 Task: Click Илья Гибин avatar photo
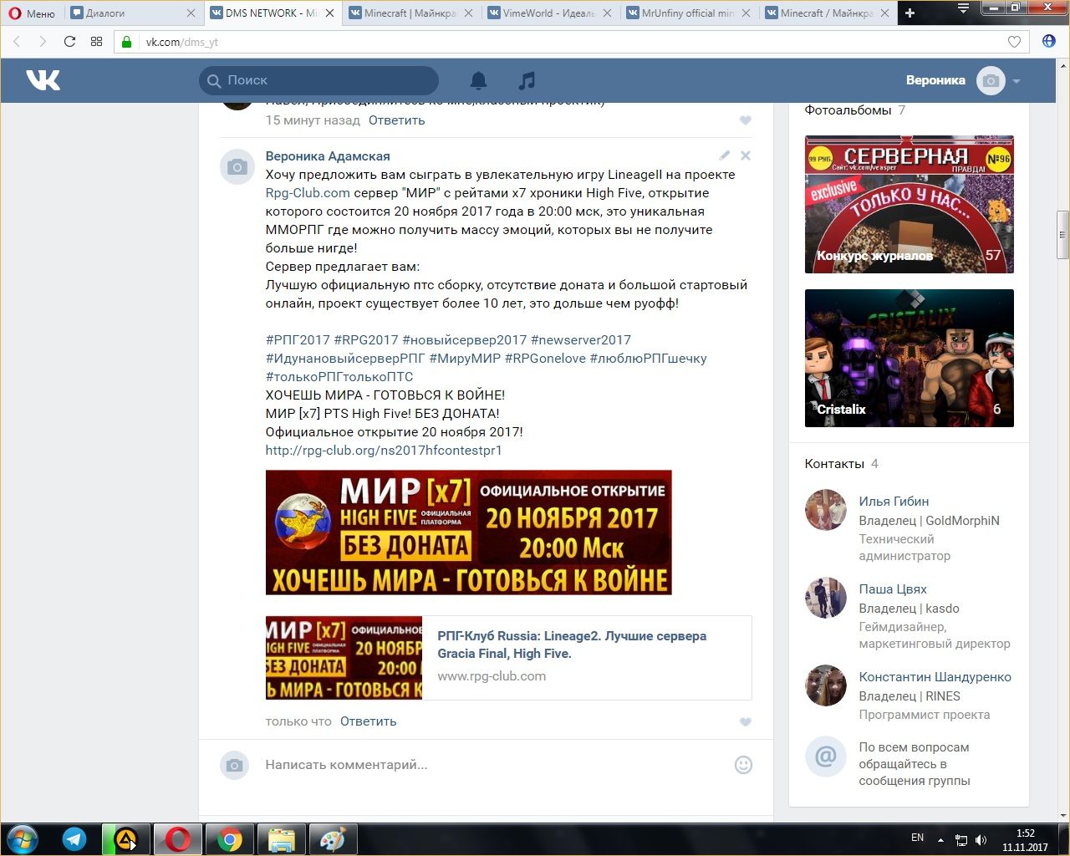pos(826,510)
